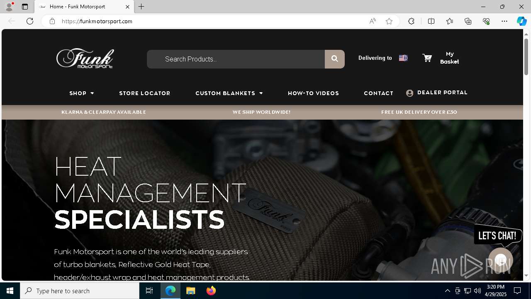This screenshot has height=299, width=531.
Task: Open the browser profile icon
Action: pos(9,7)
